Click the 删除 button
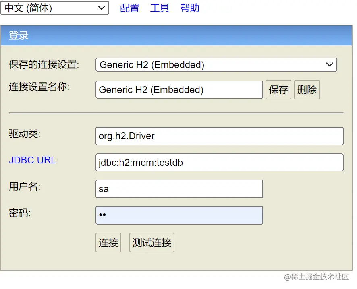The height and width of the screenshot is (289, 357). [307, 90]
